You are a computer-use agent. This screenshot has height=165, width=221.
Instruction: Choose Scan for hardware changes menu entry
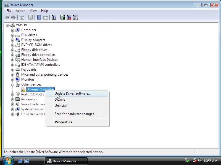pyautogui.click(x=77, y=114)
